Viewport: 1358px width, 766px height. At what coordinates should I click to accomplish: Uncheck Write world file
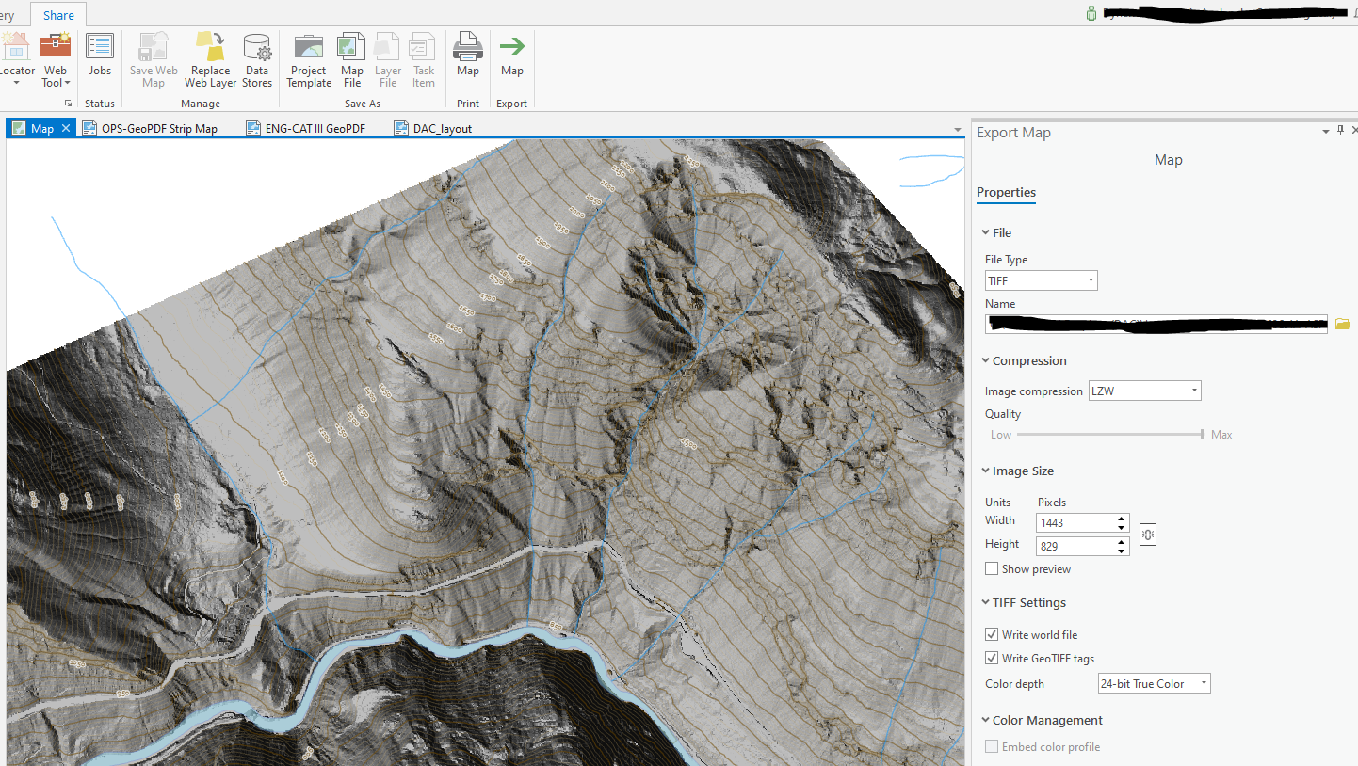[x=991, y=633]
